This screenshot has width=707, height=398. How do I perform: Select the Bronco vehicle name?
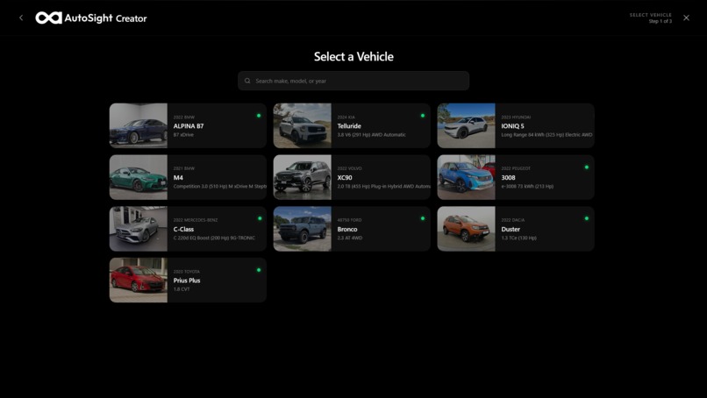pyautogui.click(x=347, y=229)
